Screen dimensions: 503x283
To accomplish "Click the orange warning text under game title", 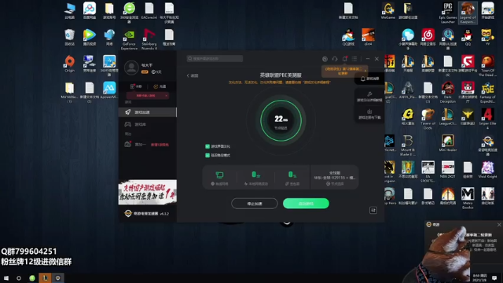I will [279, 83].
